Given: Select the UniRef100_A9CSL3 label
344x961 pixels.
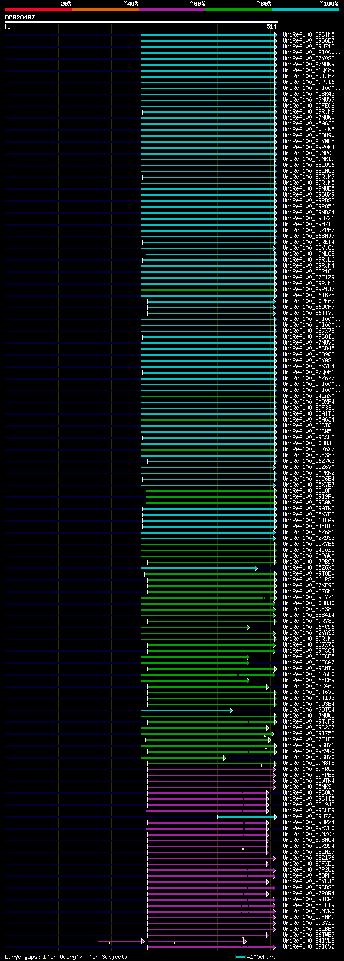Looking at the screenshot, I should 309,437.
